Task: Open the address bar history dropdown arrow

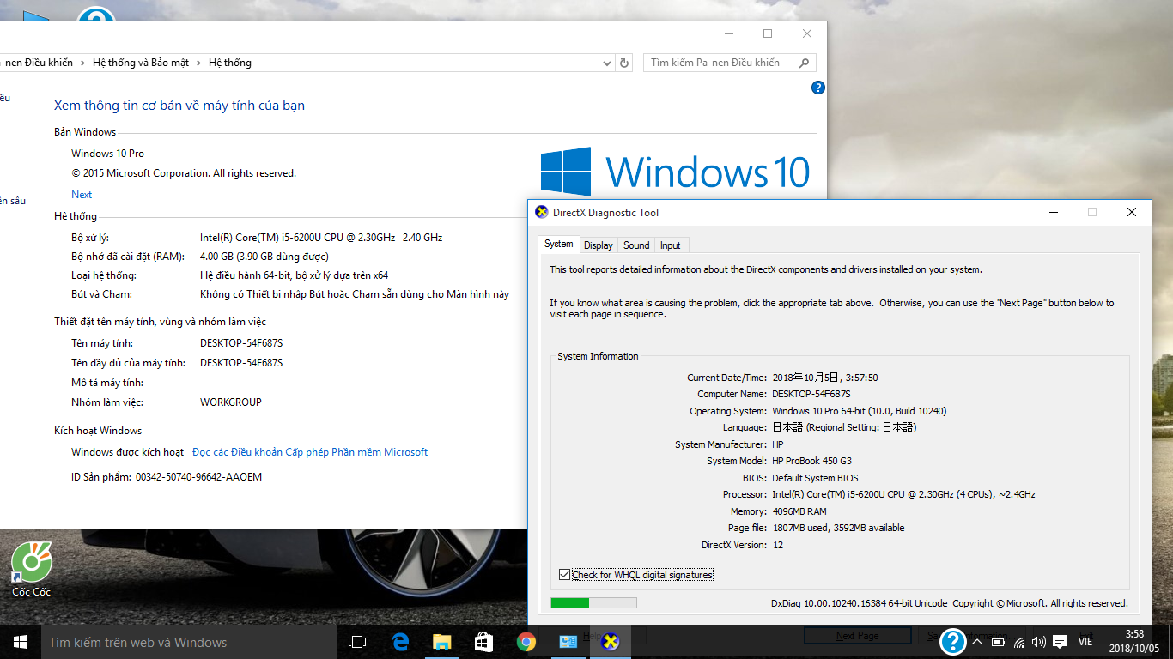Action: pos(608,63)
